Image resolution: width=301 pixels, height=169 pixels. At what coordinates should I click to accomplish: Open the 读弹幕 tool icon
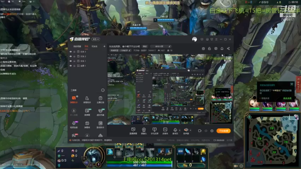pos(87,112)
